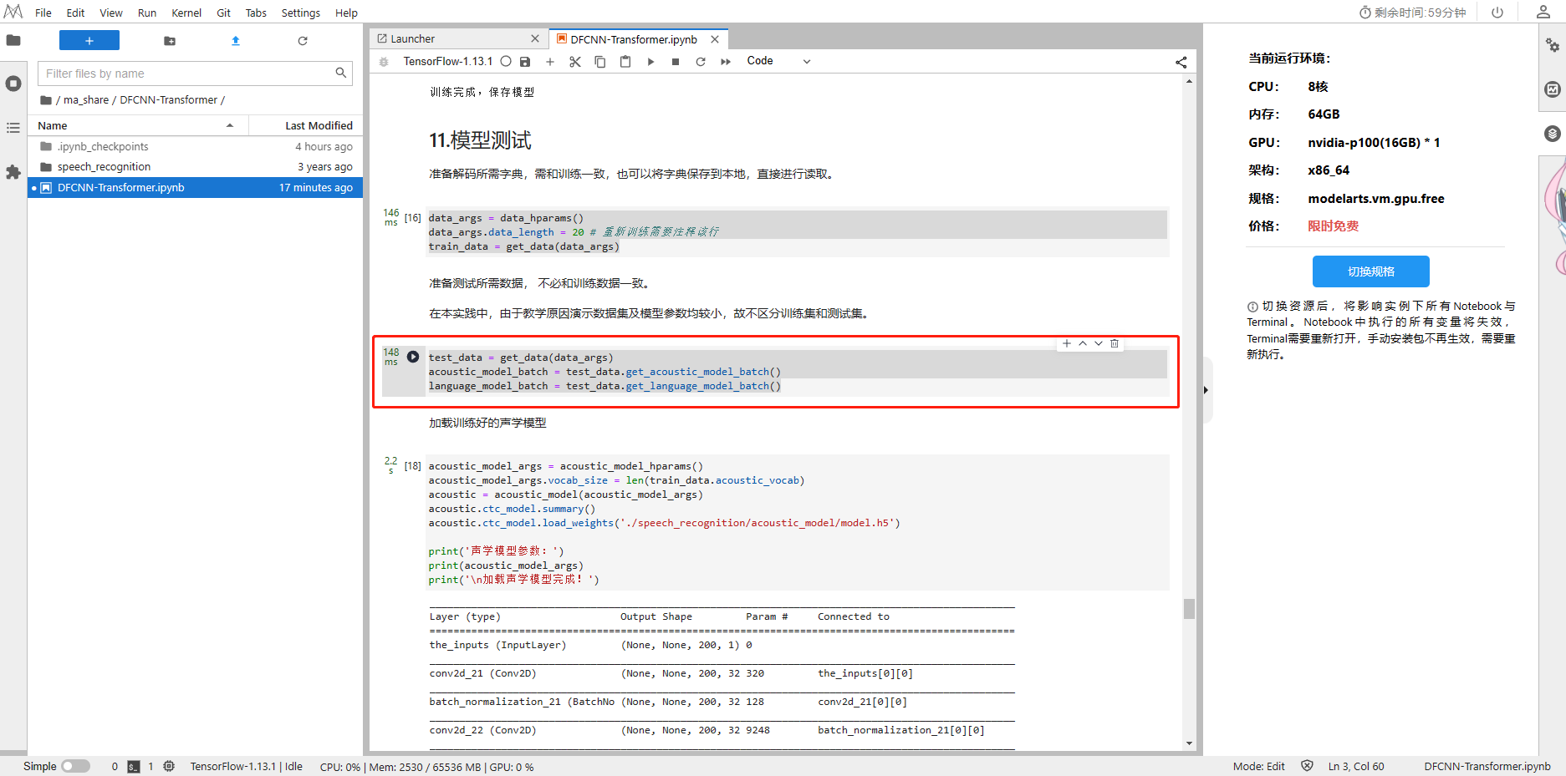Viewport: 1566px width, 776px height.
Task: Insert a cell below with plus icon
Action: tap(550, 62)
